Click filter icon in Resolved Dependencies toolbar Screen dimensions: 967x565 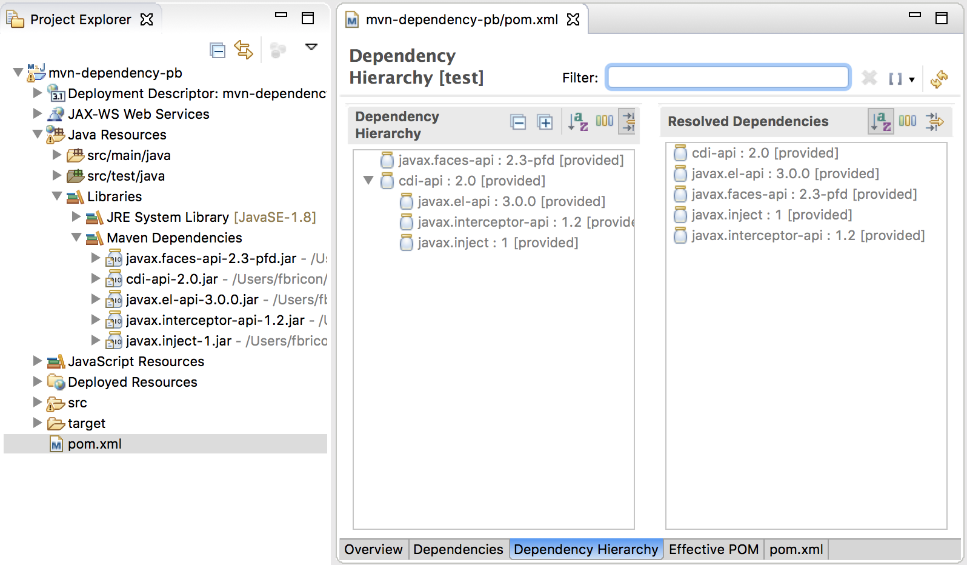point(934,122)
